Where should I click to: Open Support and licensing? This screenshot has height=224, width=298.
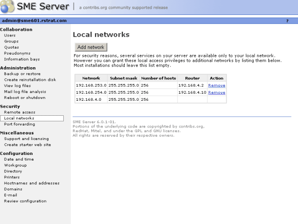click(x=27, y=139)
